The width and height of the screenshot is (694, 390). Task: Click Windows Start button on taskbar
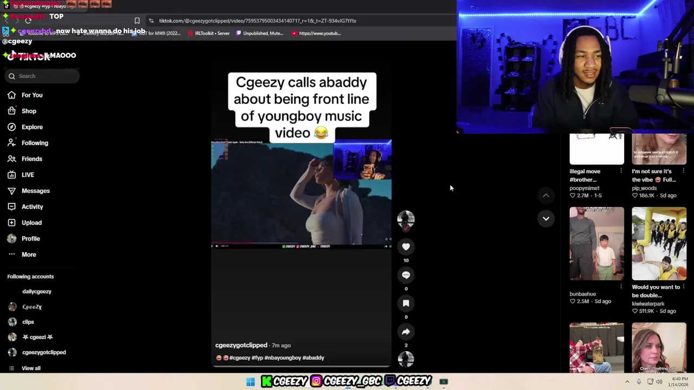pyautogui.click(x=250, y=382)
